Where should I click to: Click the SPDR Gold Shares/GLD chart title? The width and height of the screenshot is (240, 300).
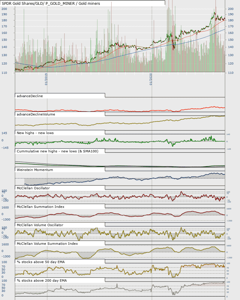51,3
